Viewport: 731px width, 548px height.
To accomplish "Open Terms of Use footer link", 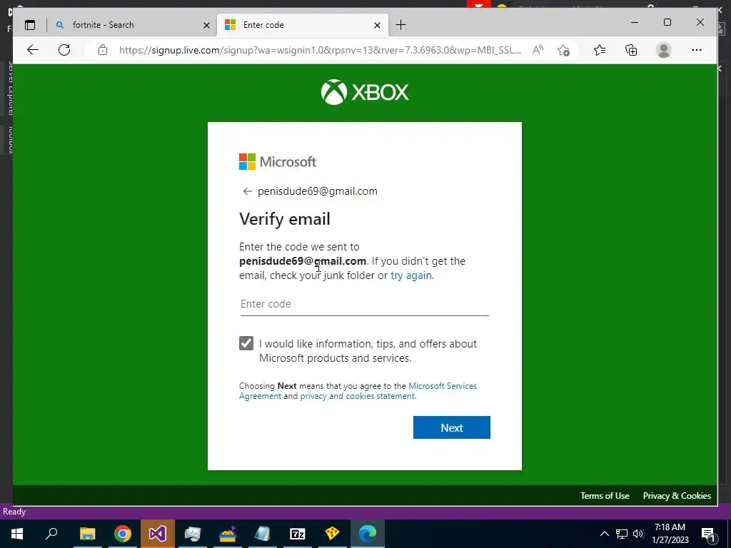I will coord(605,496).
